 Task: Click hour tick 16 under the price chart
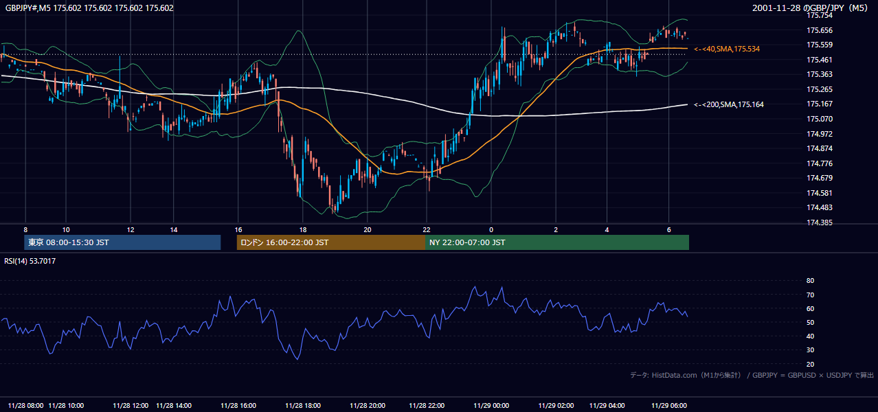238,229
